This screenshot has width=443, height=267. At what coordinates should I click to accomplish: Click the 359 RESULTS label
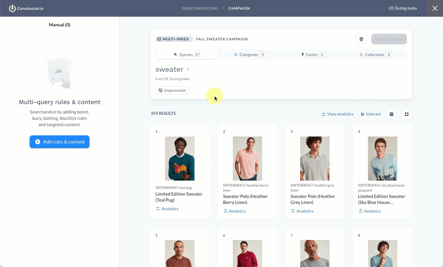[x=163, y=113]
